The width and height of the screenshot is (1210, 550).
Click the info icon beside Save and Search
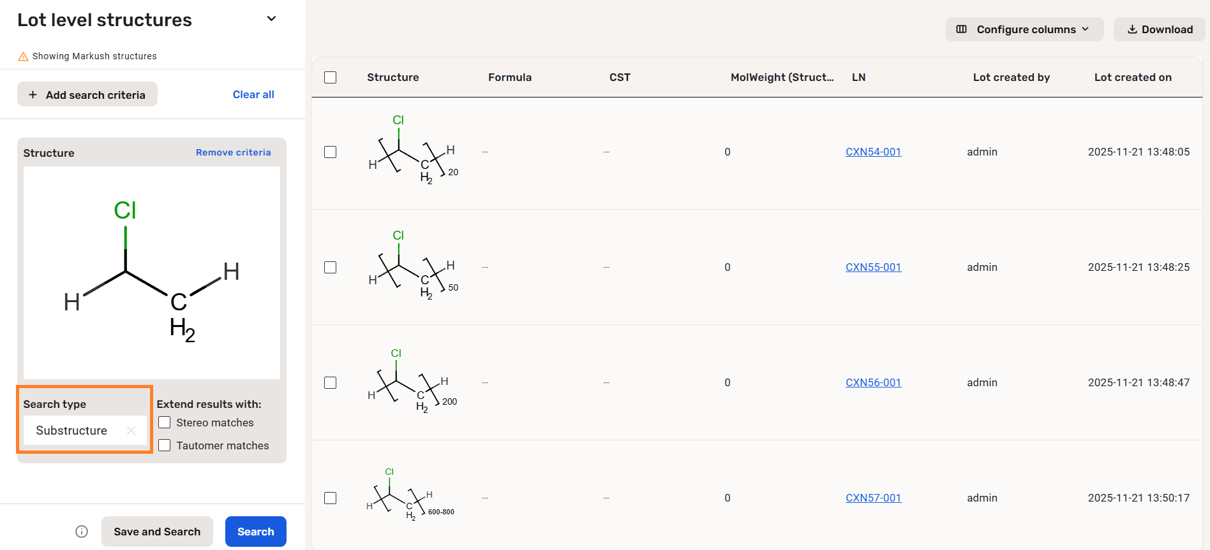click(x=82, y=532)
